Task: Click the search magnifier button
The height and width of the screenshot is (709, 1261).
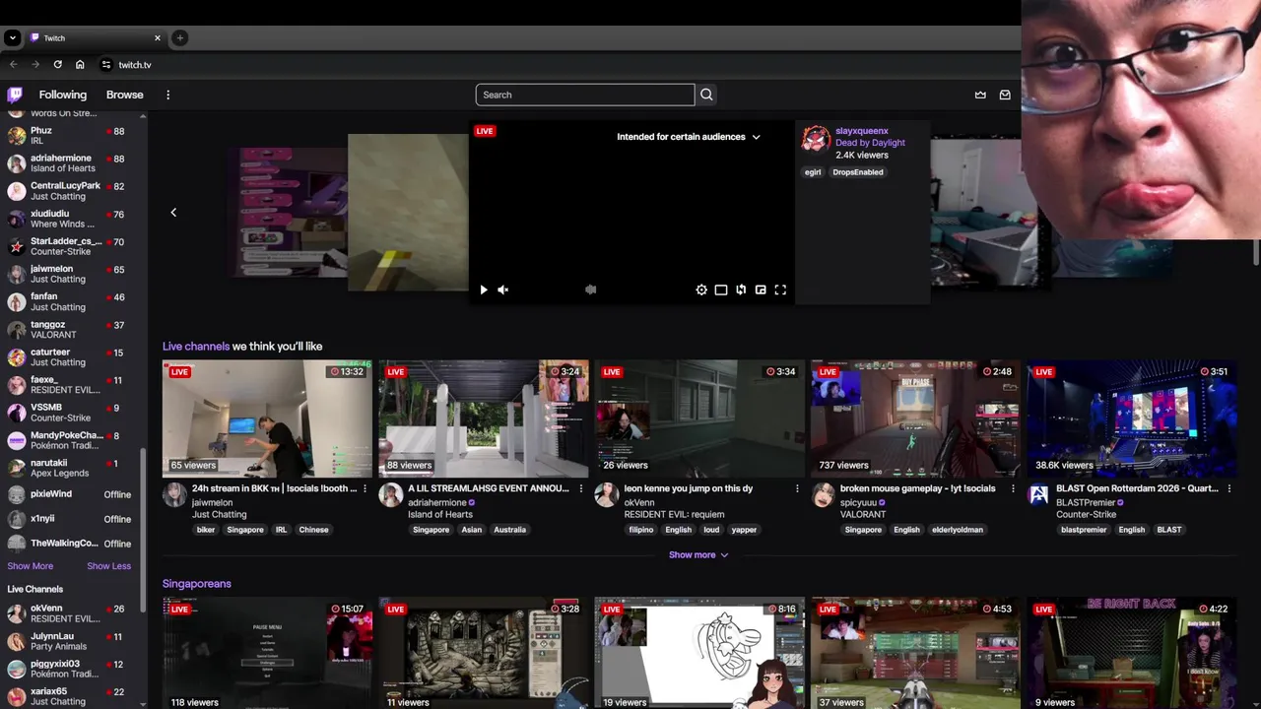Action: point(705,95)
